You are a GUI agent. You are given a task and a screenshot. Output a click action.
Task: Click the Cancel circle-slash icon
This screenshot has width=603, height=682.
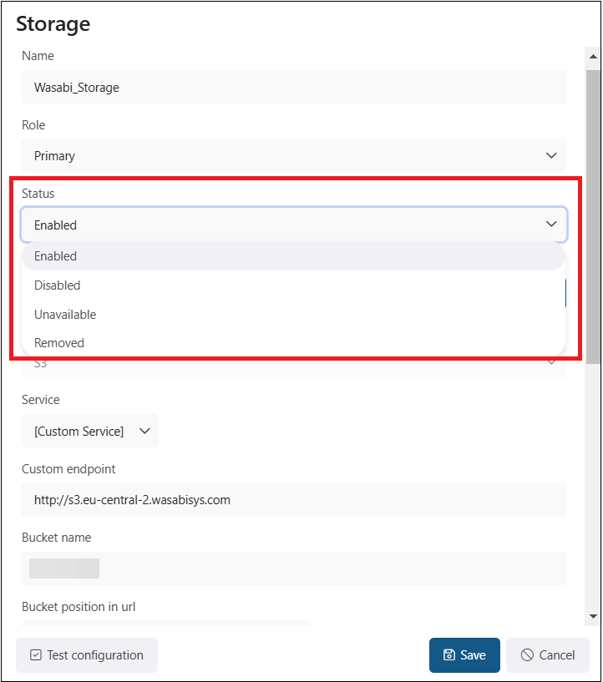pyautogui.click(x=527, y=655)
